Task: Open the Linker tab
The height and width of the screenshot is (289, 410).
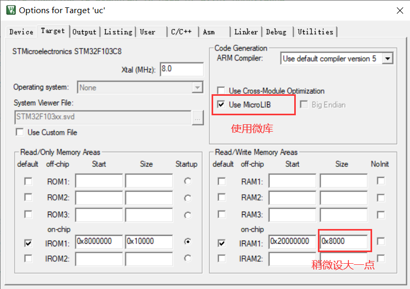Action: (246, 32)
